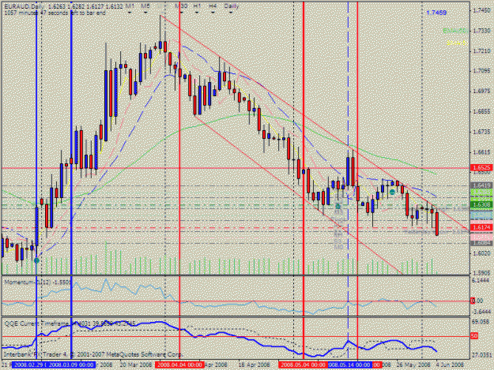
Task: Switch chart to M1 timeframe label
Action: pos(130,6)
